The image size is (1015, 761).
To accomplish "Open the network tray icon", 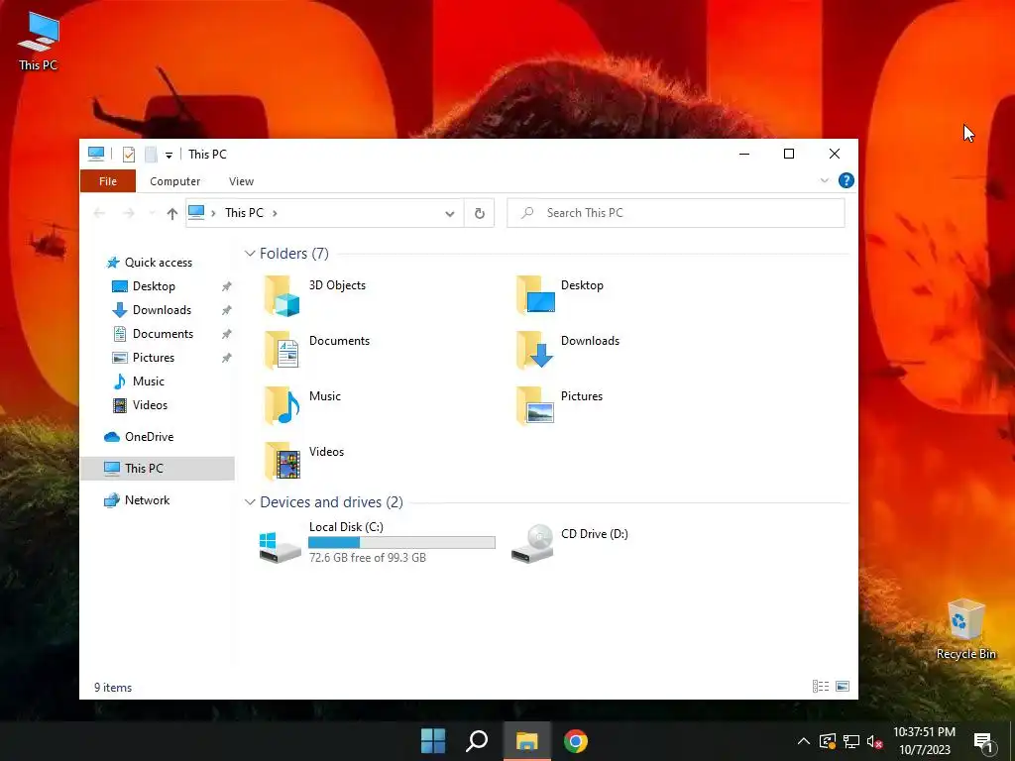I will [x=851, y=741].
